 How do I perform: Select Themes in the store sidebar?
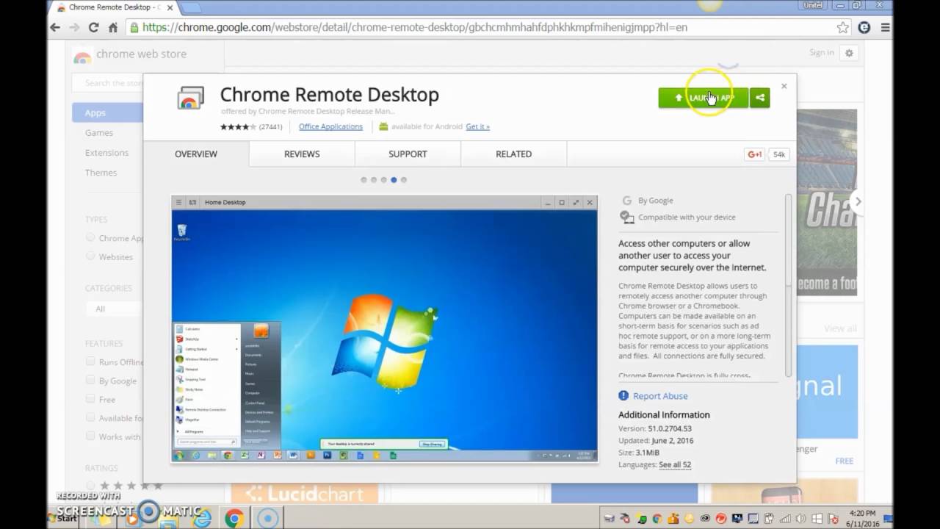pyautogui.click(x=101, y=173)
